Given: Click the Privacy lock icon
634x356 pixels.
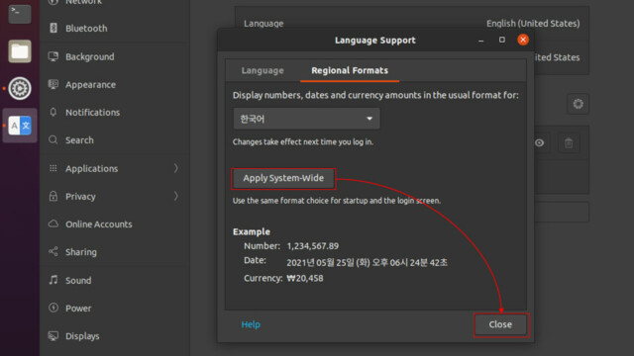Looking at the screenshot, I should pyautogui.click(x=53, y=196).
